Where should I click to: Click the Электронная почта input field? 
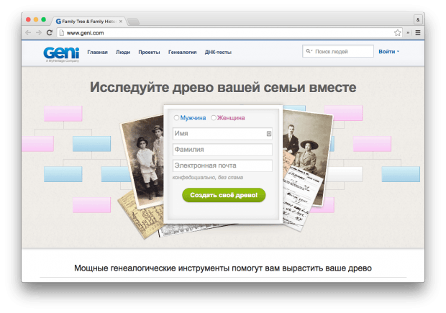pyautogui.click(x=222, y=165)
